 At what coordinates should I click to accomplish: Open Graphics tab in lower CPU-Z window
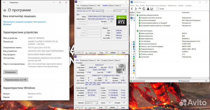point(105,60)
